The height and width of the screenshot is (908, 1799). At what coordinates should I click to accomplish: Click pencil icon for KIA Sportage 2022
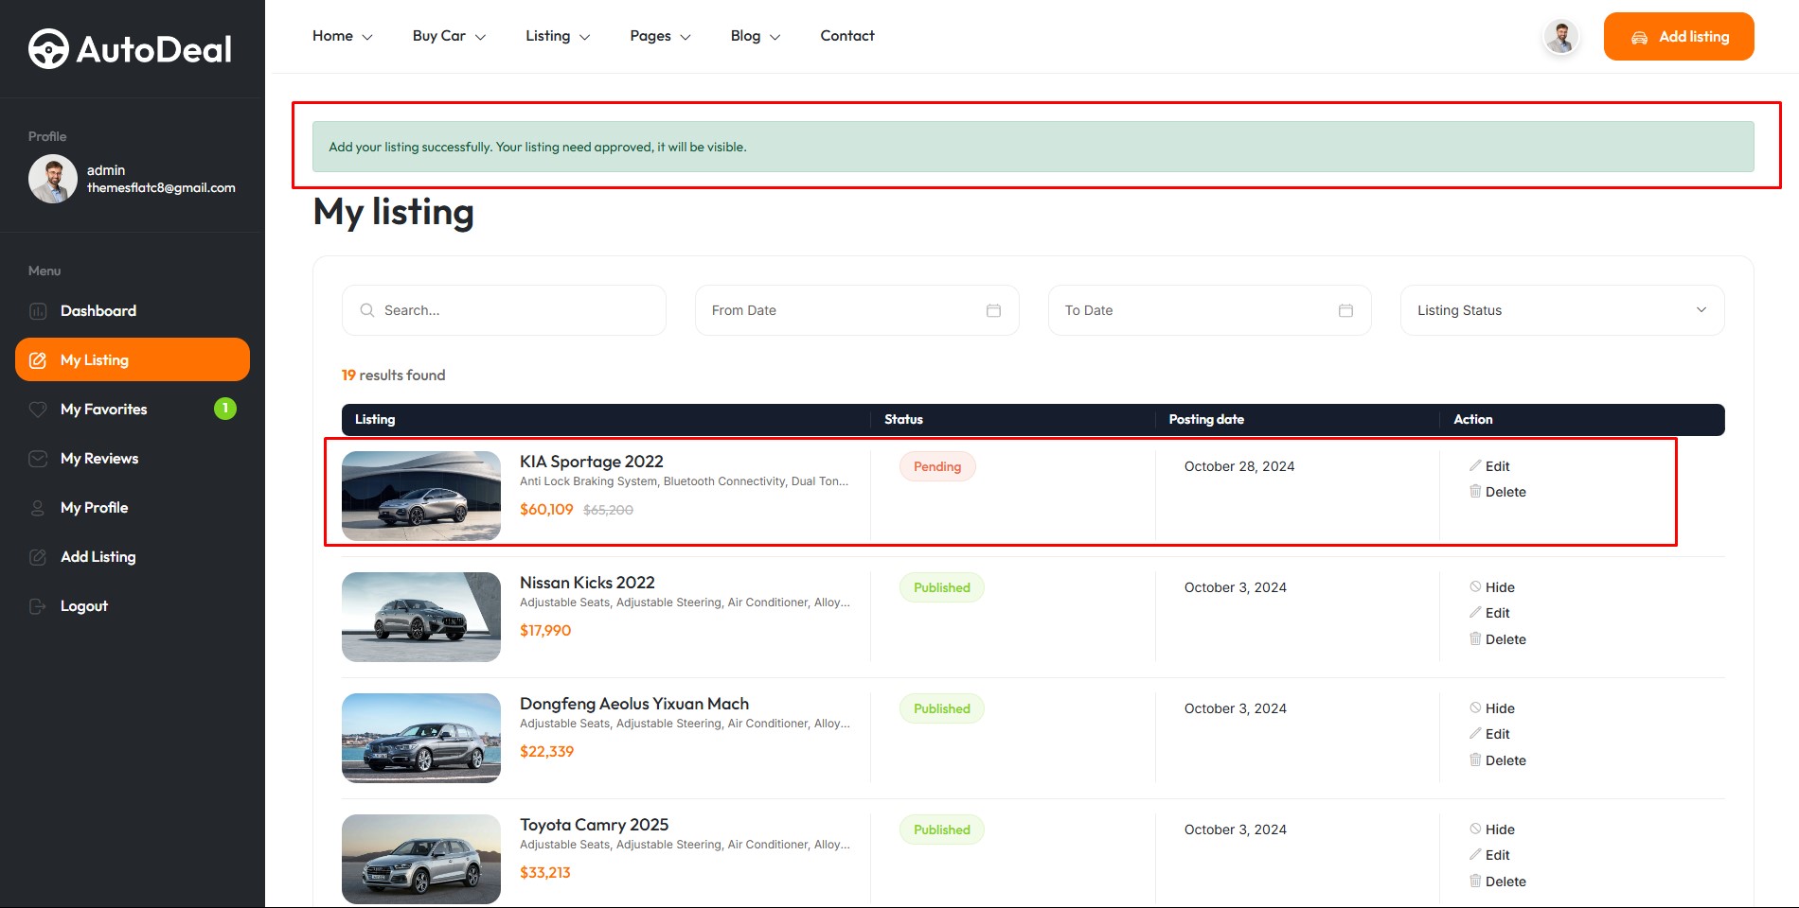(x=1475, y=465)
